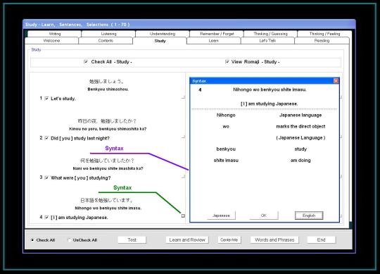Click 'shite imasu' in the Syntax dialog

click(226, 161)
